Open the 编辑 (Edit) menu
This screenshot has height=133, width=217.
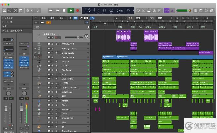click(44, 18)
